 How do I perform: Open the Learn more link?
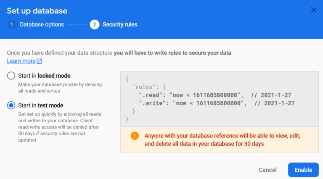click(21, 61)
